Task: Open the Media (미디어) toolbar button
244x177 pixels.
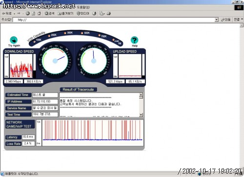Action: [x=83, y=14]
